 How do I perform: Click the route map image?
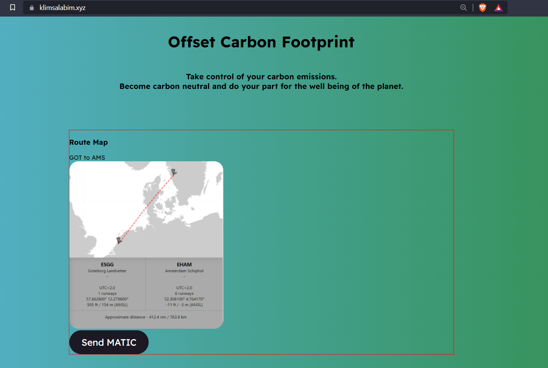pyautogui.click(x=146, y=245)
